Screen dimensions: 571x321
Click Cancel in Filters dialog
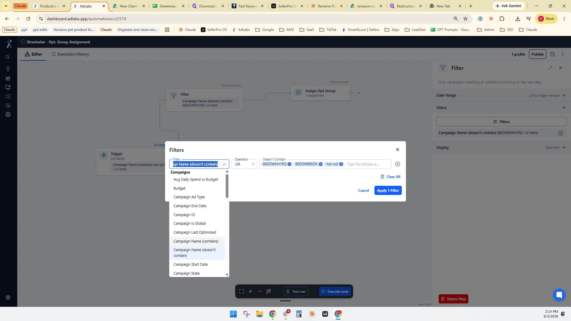click(x=363, y=191)
